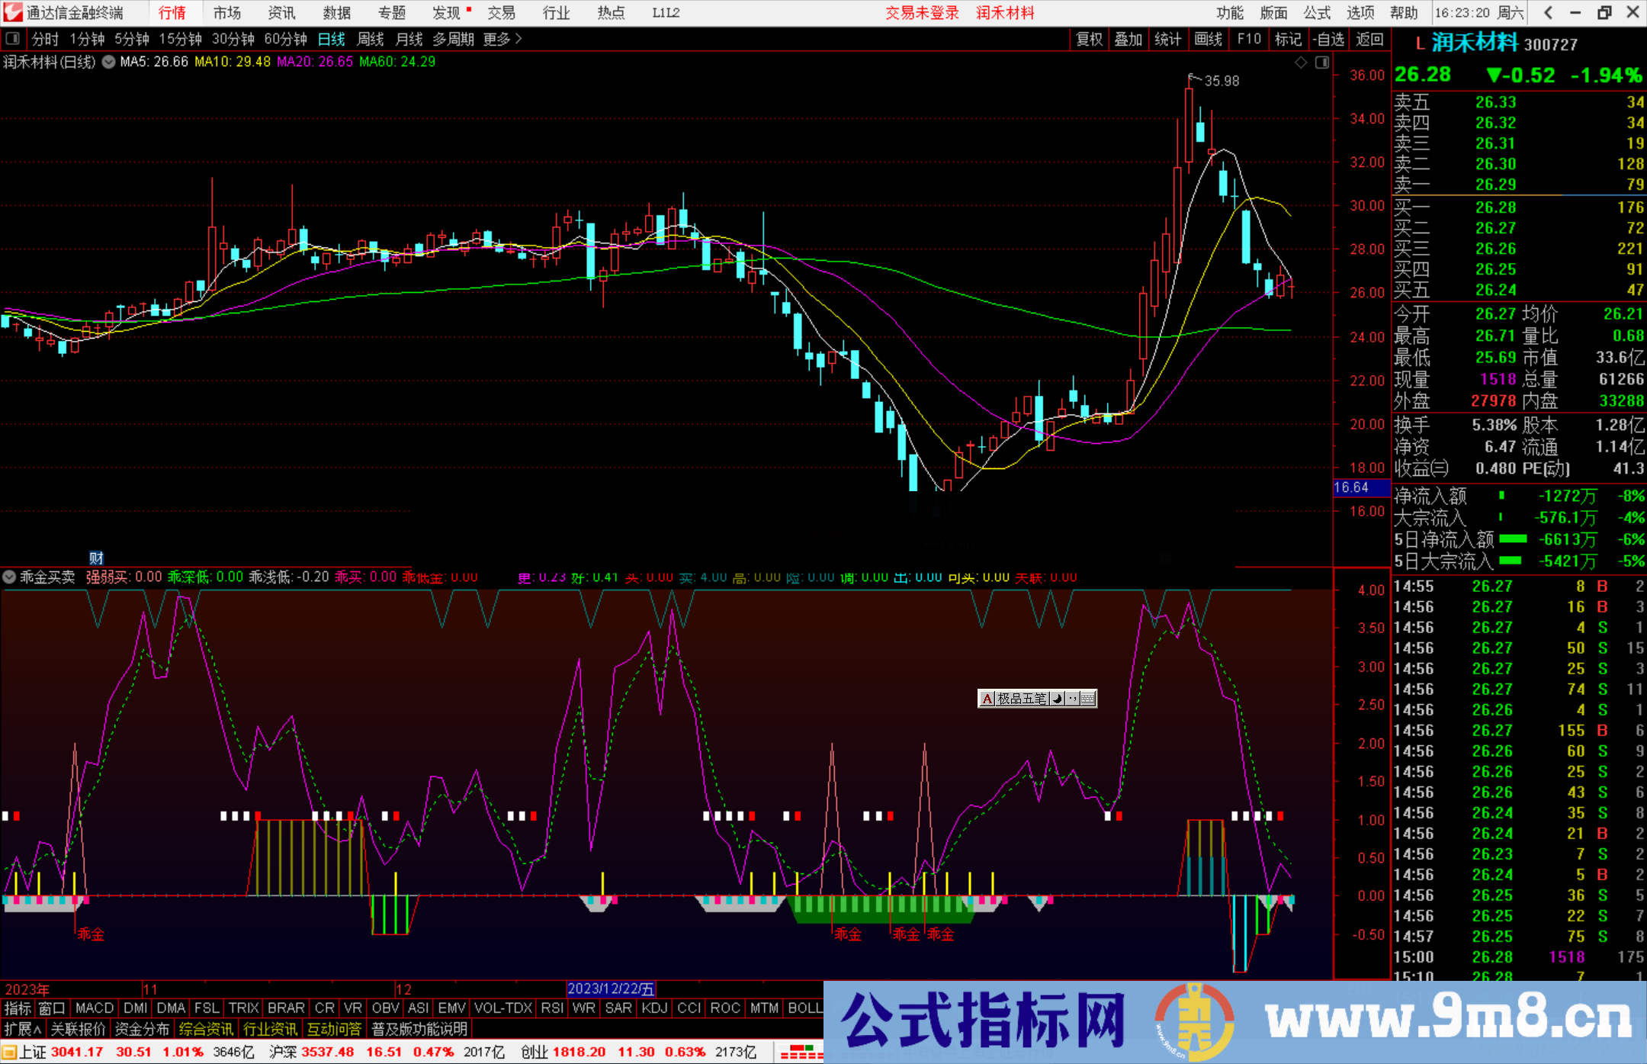Open the 数据 menu
The width and height of the screenshot is (1647, 1064).
click(x=336, y=13)
